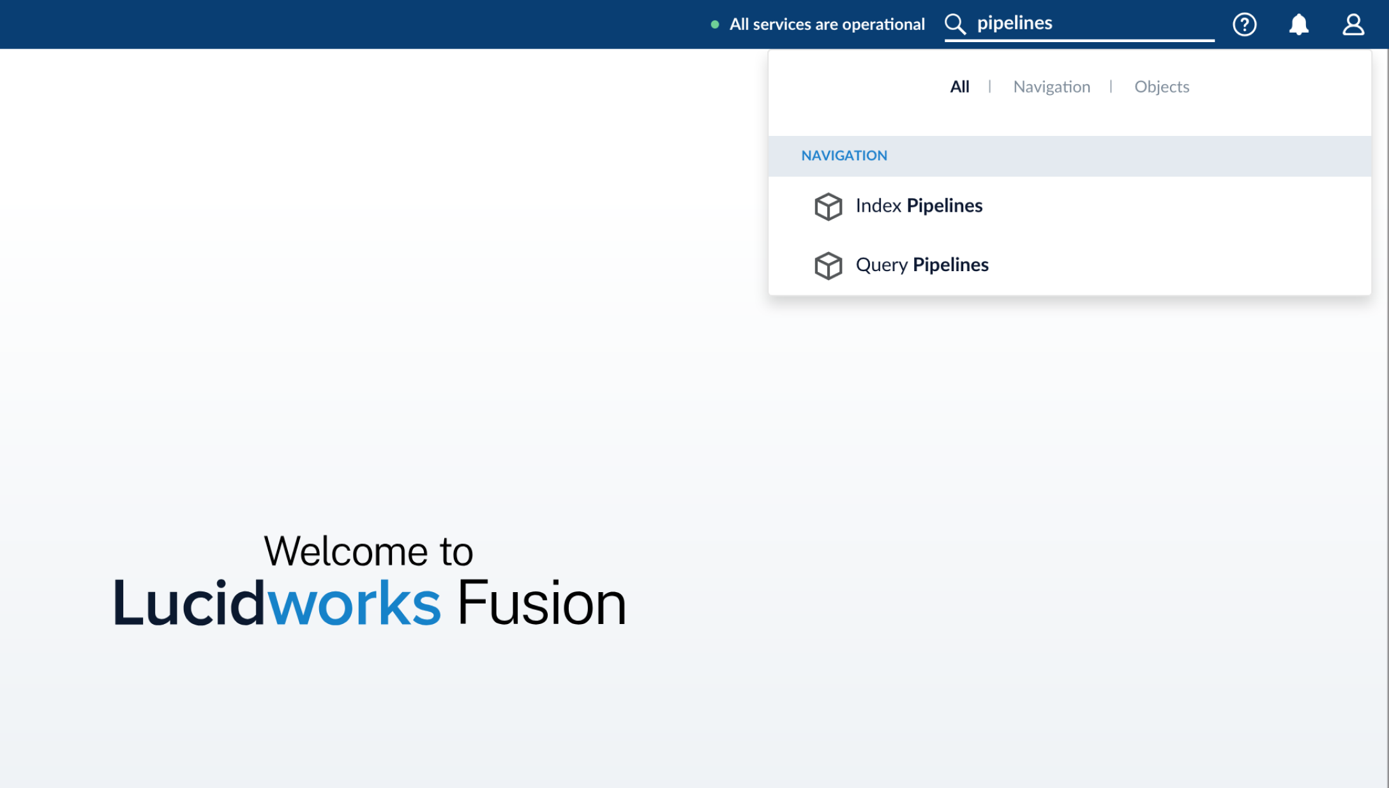
Task: Open the Query Pipelines result
Action: 1070,265
